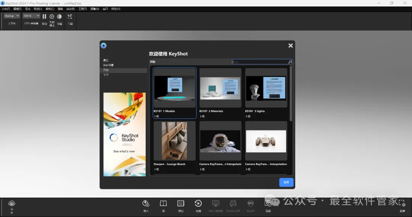412x217 pixels.
Task: Open the 环境 menu
Action: pos(27,9)
